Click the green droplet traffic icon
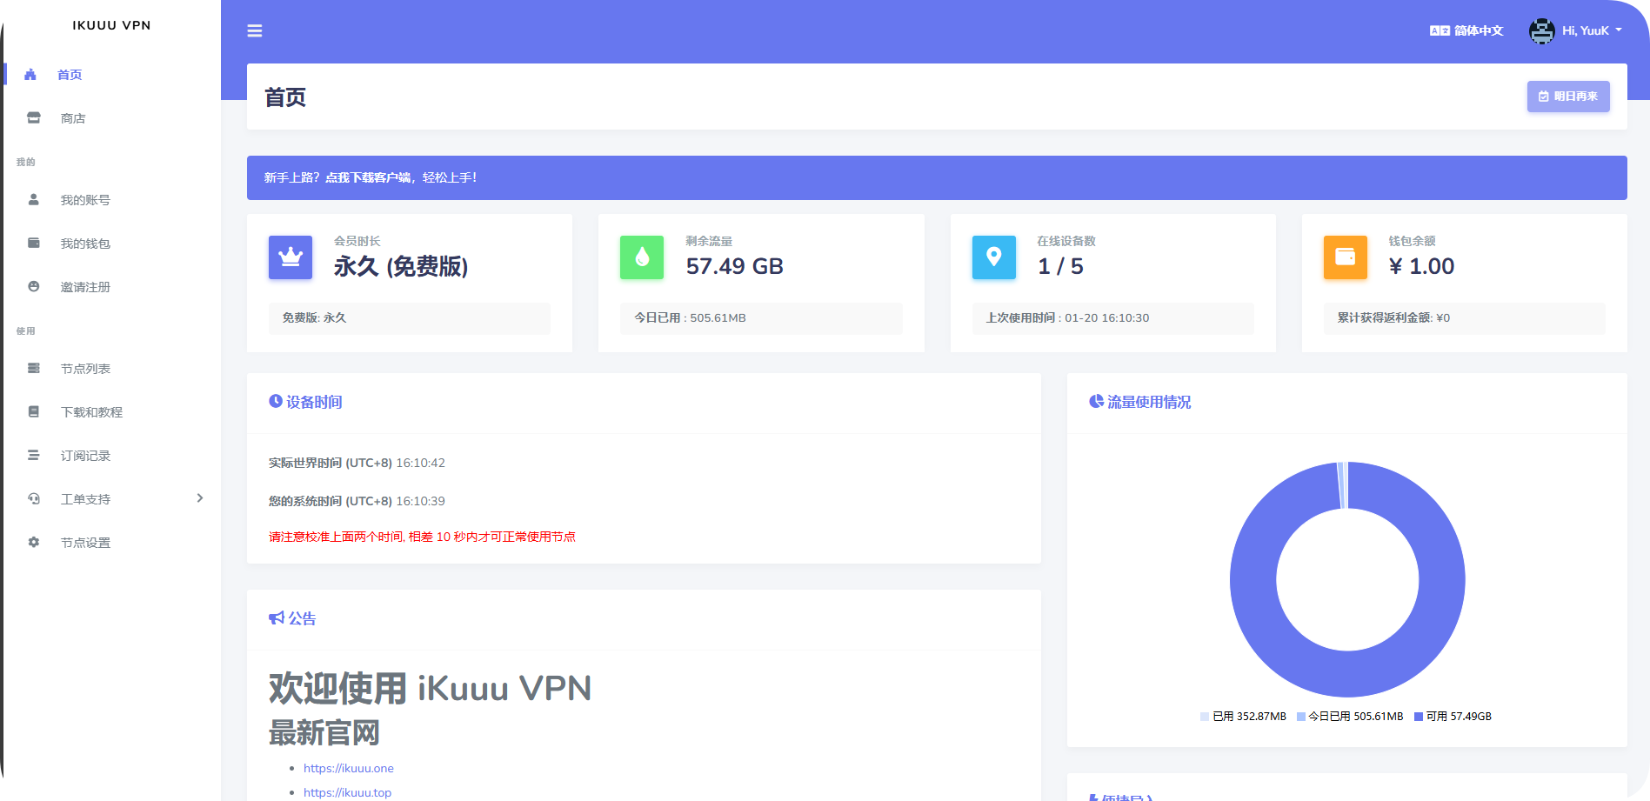This screenshot has height=801, width=1650. point(642,257)
